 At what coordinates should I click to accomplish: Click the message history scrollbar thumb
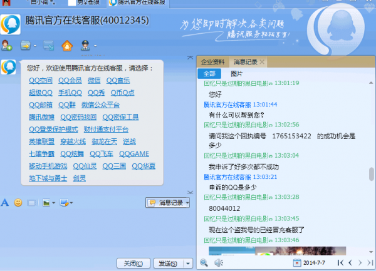(372, 174)
